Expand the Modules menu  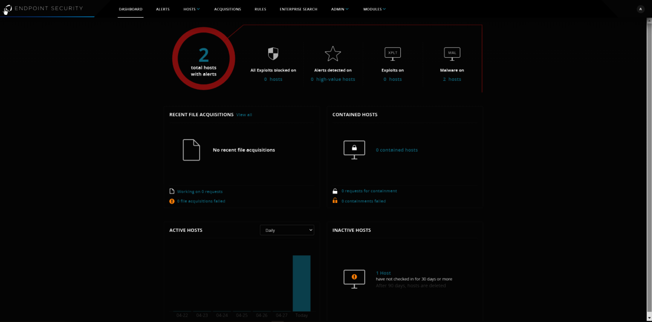(x=374, y=9)
